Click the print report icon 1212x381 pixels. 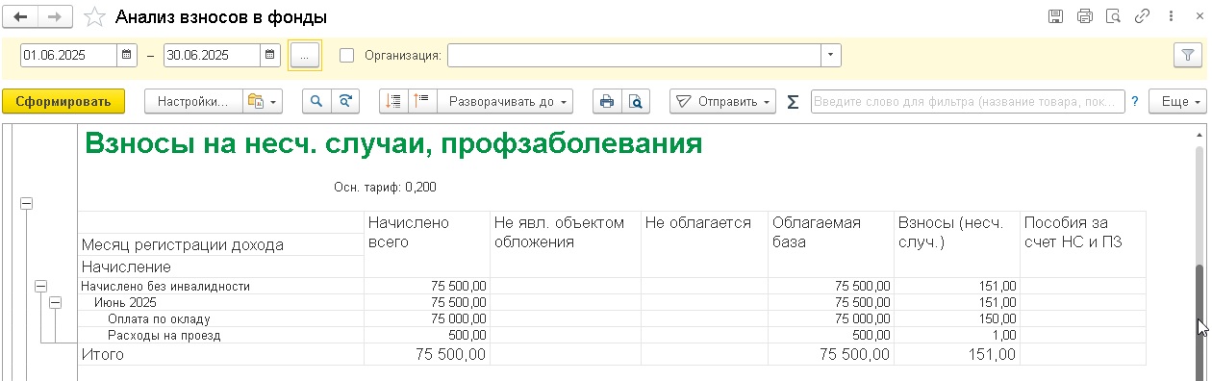tap(606, 101)
